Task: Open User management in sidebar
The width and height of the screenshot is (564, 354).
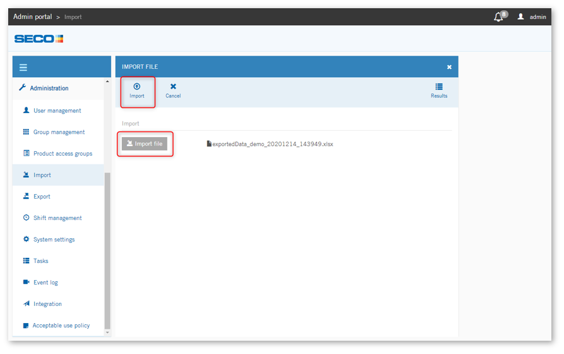Action: point(58,111)
